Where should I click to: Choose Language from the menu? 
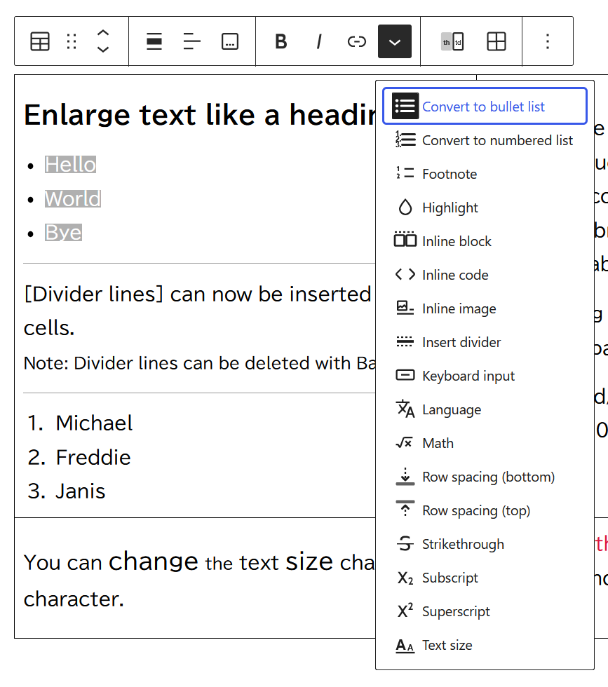click(485, 409)
